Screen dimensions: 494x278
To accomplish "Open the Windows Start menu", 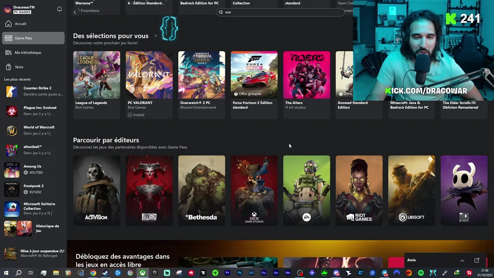I will [x=6, y=273].
